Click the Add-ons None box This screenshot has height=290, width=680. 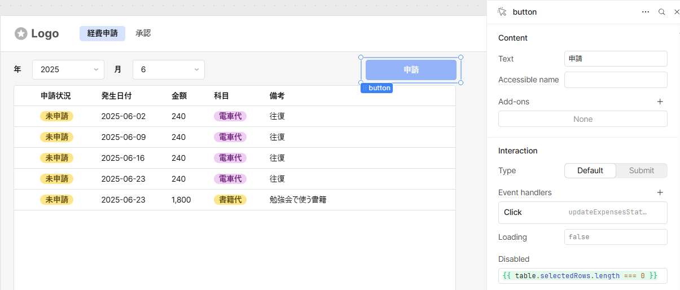pos(583,119)
